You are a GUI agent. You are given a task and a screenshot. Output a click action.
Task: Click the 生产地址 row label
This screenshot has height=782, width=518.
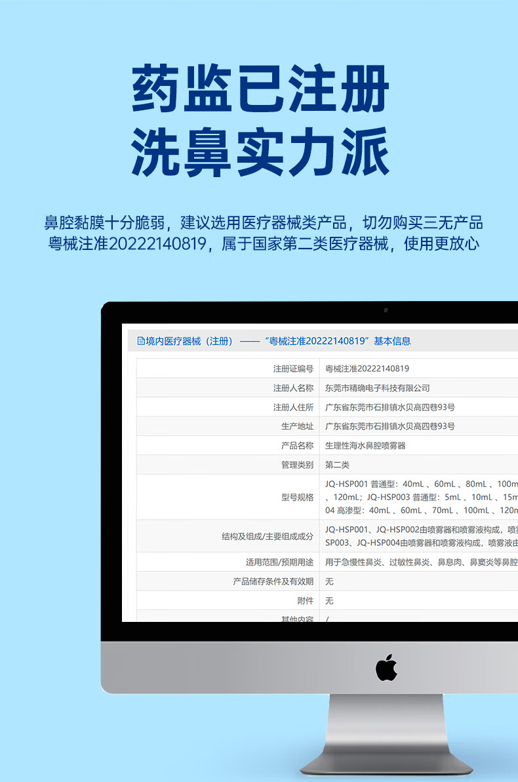tap(298, 426)
